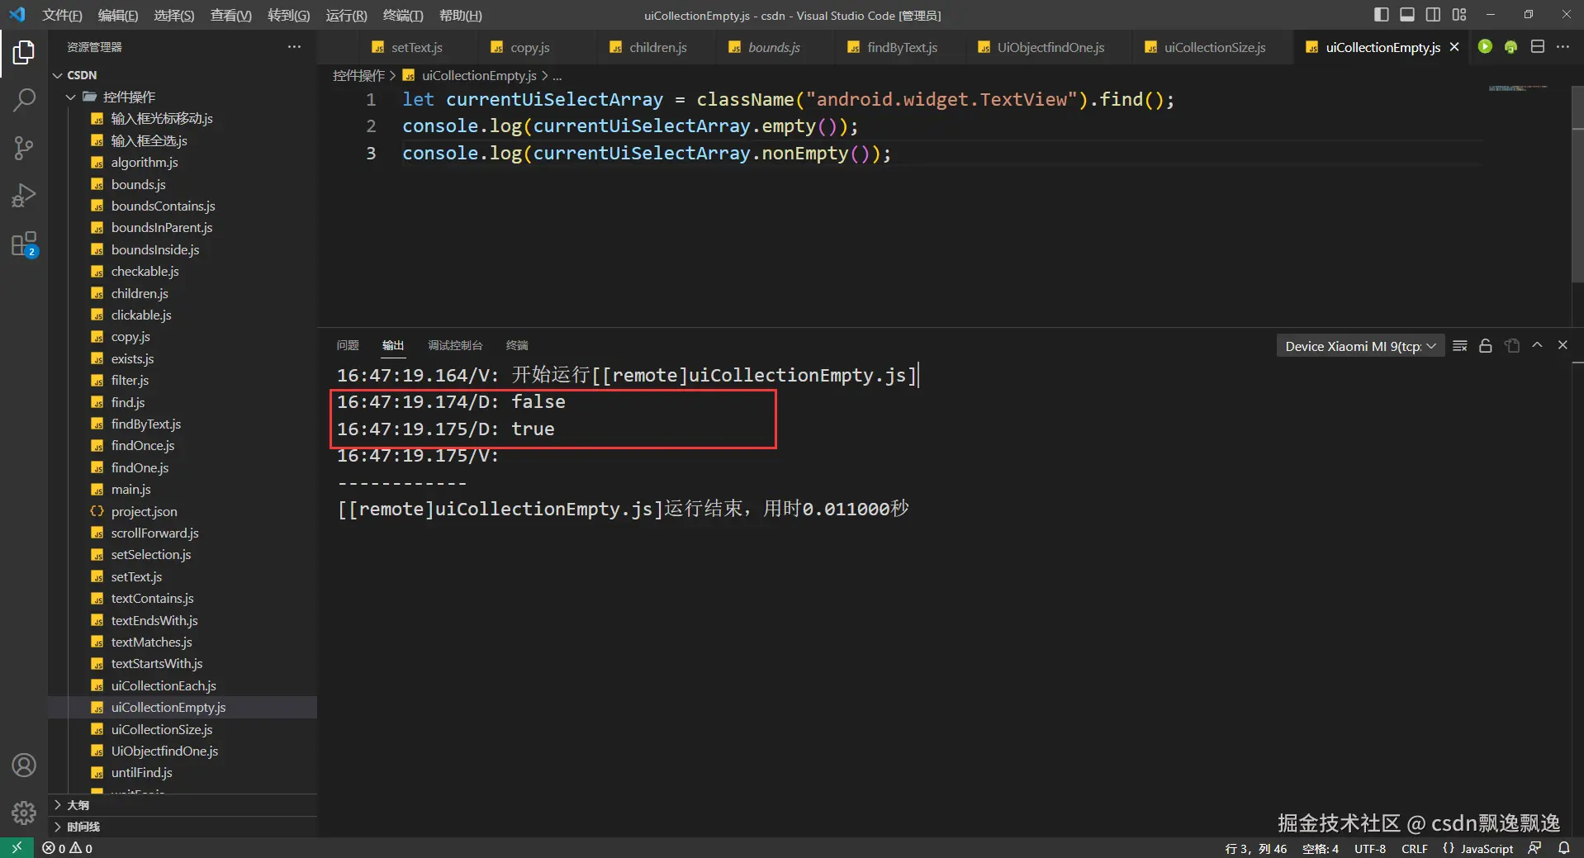
Task: Show errors and warnings count in status bar
Action: tap(68, 848)
